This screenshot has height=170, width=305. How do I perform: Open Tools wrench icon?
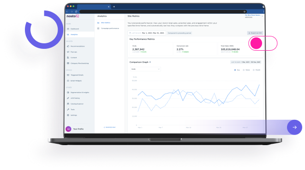click(x=68, y=109)
